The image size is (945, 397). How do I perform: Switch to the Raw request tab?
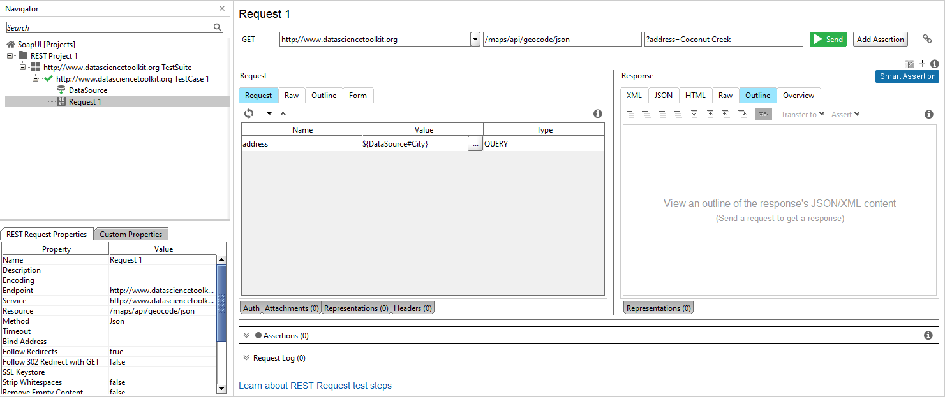pyautogui.click(x=292, y=96)
